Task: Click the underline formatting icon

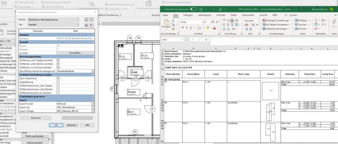Action: (191, 28)
